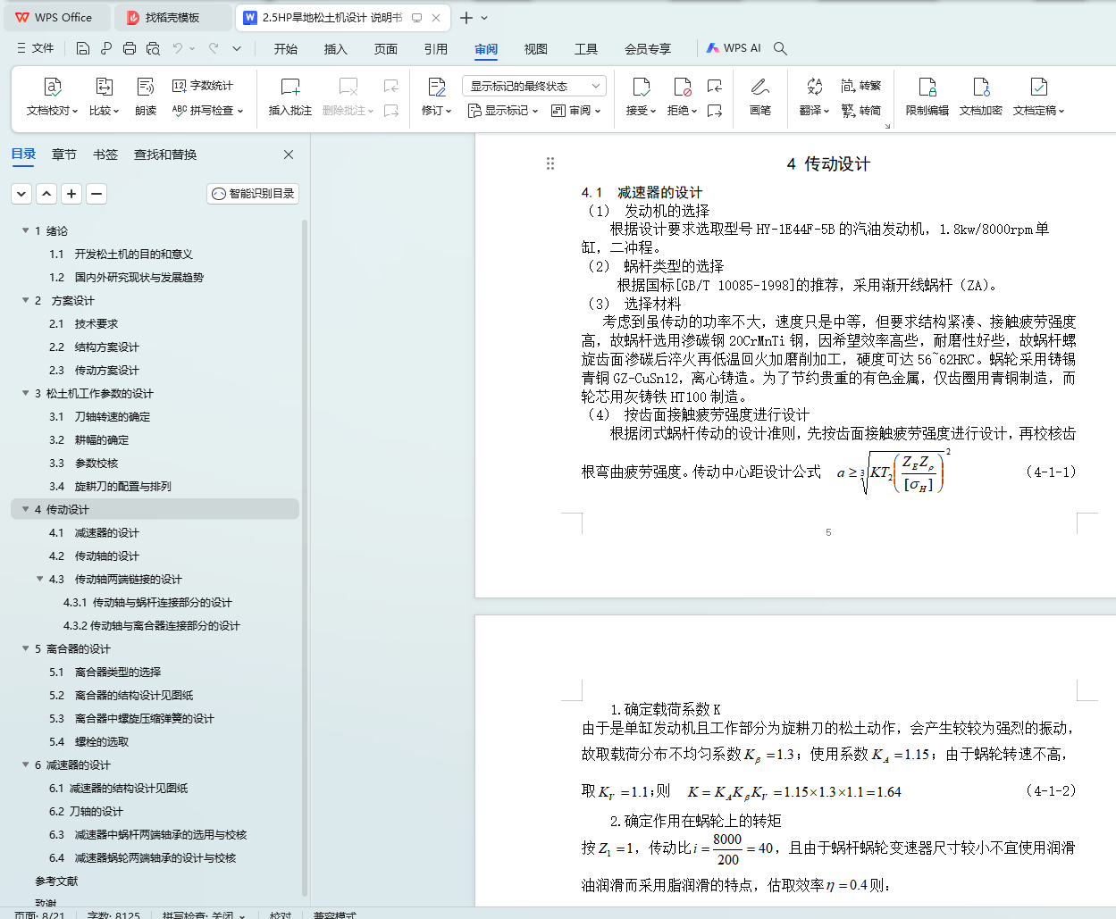Collapse the 3 松土机工作参数的设计 node
This screenshot has height=919, width=1116.
[x=26, y=393]
